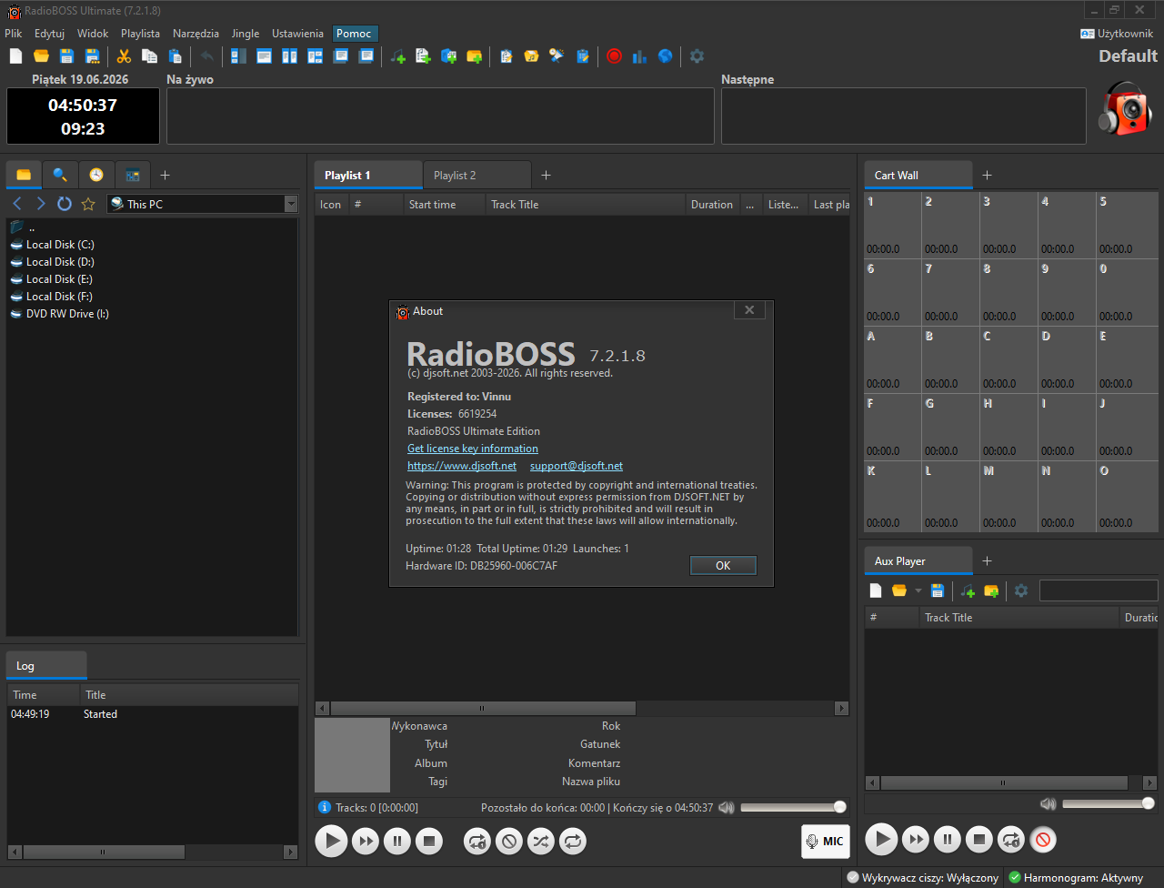The image size is (1164, 888).
Task: Toggle shuffle mode in main player
Action: [x=541, y=842]
